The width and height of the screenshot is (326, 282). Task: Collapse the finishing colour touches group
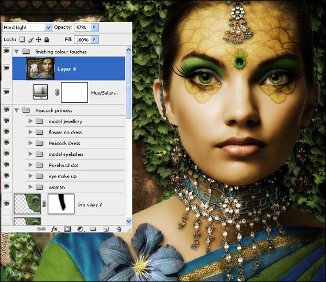click(16, 52)
